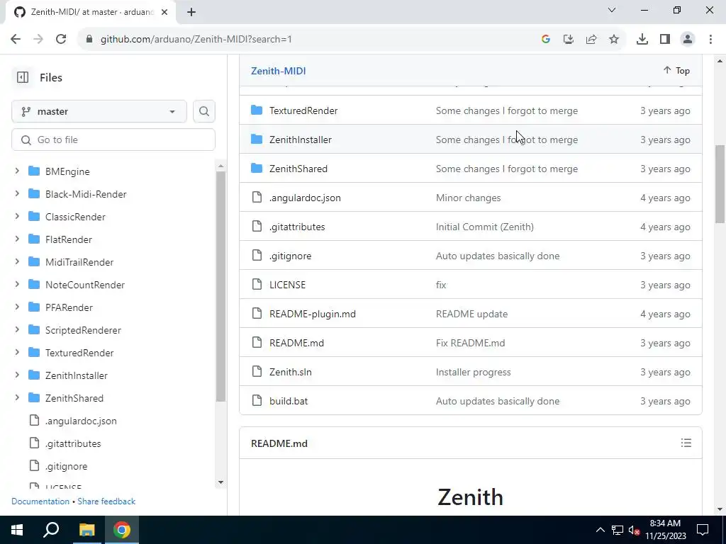Image resolution: width=726 pixels, height=544 pixels.
Task: Expand NoteCountRender folder in tree
Action: point(17,285)
